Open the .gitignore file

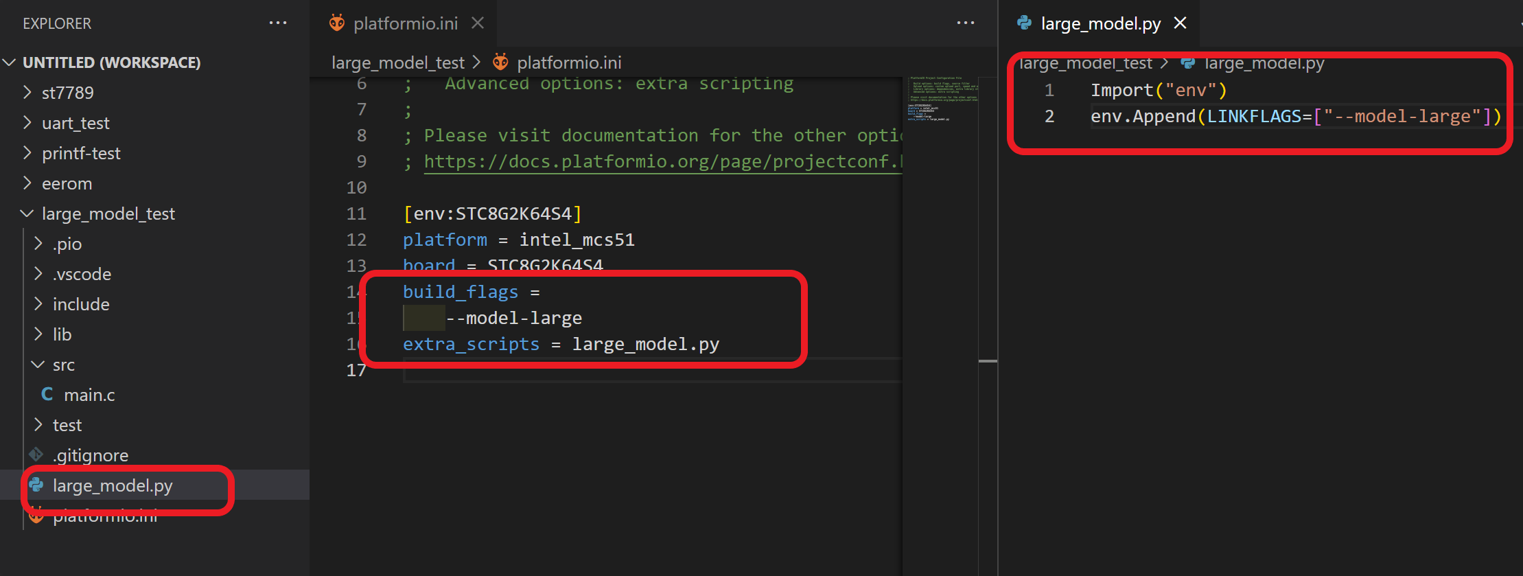[x=90, y=455]
